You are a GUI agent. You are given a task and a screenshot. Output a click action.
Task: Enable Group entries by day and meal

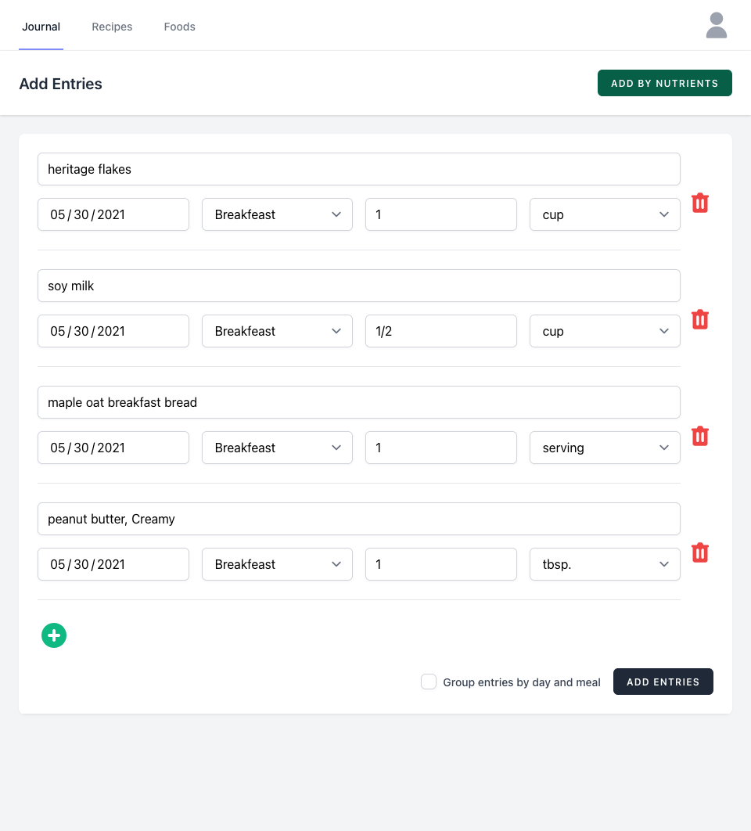pyautogui.click(x=429, y=682)
